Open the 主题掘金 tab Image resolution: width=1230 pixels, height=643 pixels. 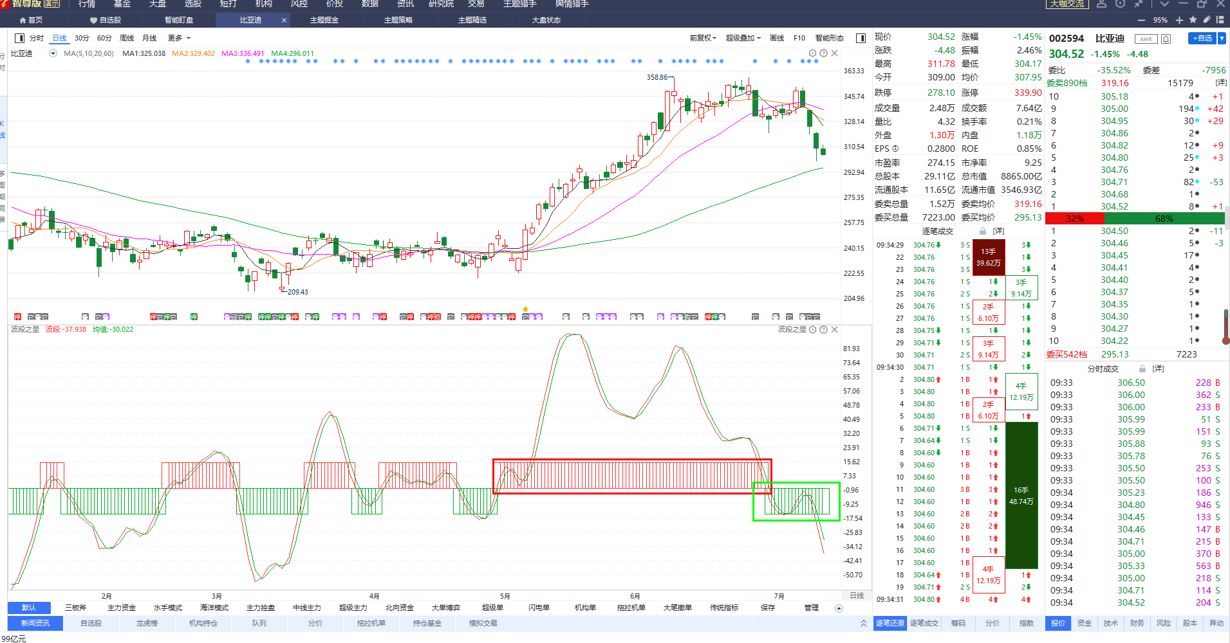coord(324,20)
